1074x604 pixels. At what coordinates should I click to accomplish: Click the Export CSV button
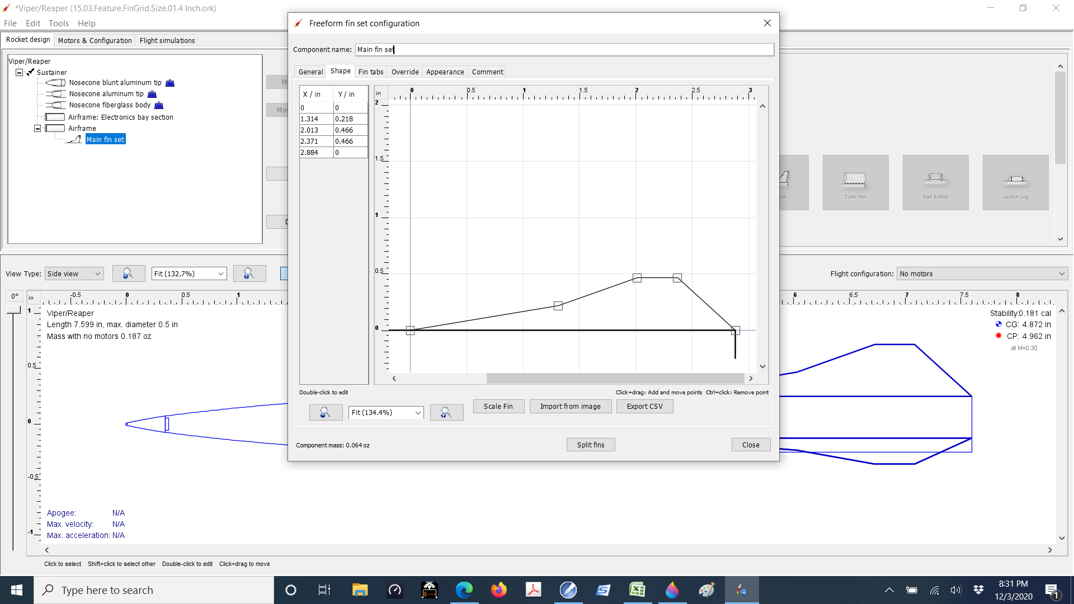click(644, 406)
